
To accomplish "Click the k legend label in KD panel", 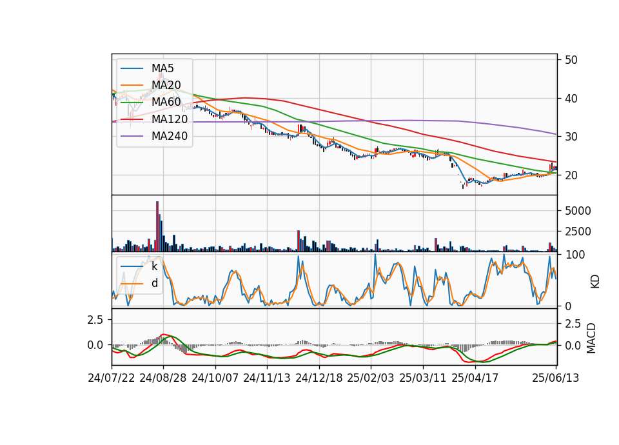I will 154,266.
